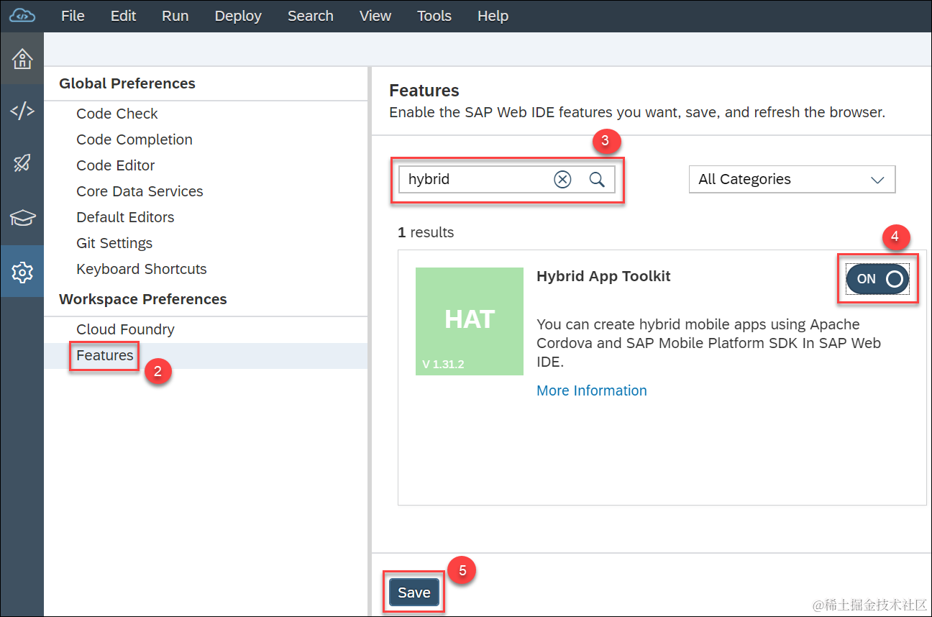Click the SAP Web IDE cloud logo
Image resolution: width=932 pixels, height=617 pixels.
pos(22,16)
